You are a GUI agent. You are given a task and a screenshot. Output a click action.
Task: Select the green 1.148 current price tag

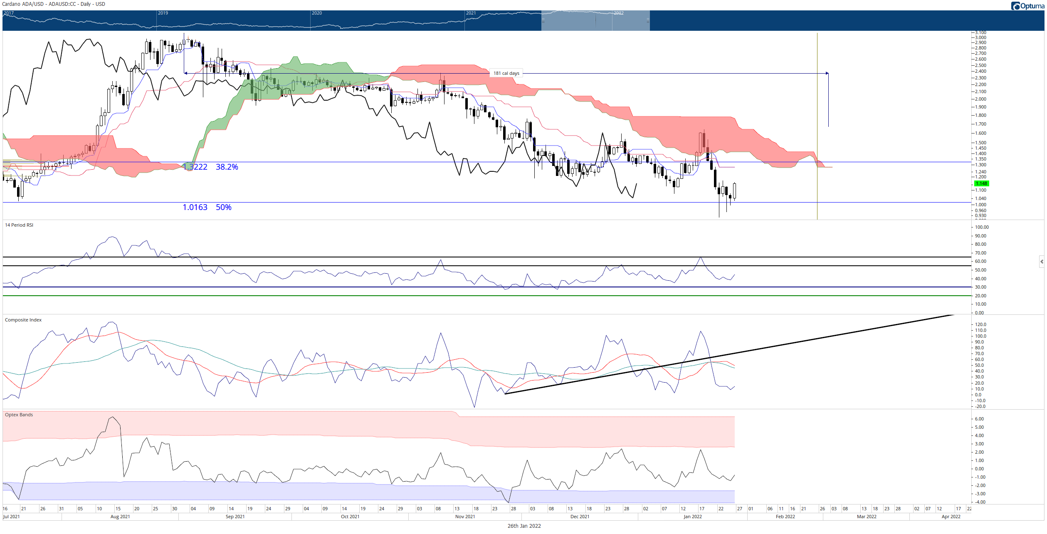[982, 183]
